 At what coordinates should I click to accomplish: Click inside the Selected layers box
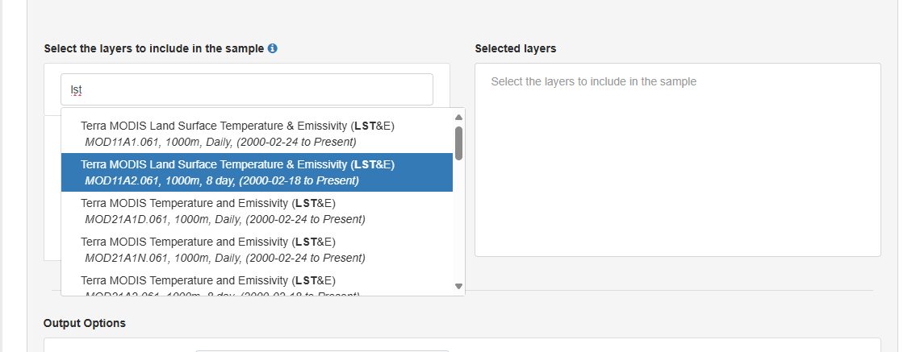677,177
